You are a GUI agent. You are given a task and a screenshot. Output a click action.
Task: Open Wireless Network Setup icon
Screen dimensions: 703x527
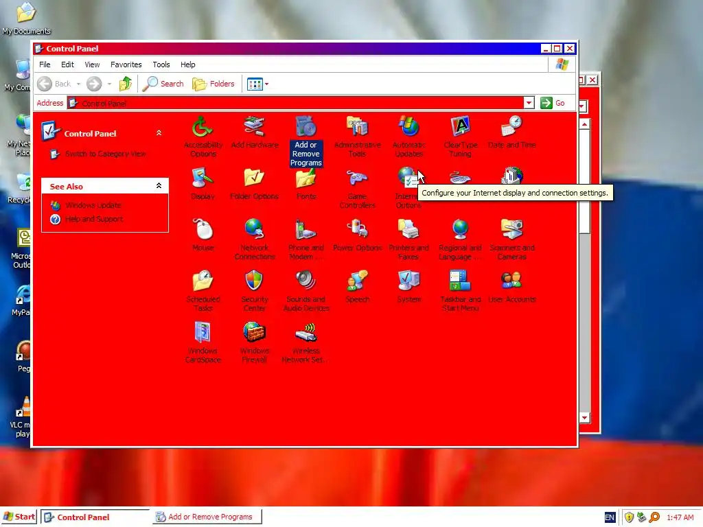306,333
